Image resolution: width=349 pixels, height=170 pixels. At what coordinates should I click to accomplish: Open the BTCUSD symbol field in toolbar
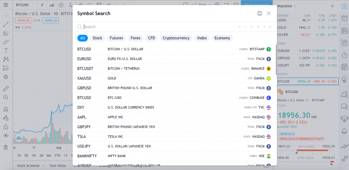pos(25,5)
